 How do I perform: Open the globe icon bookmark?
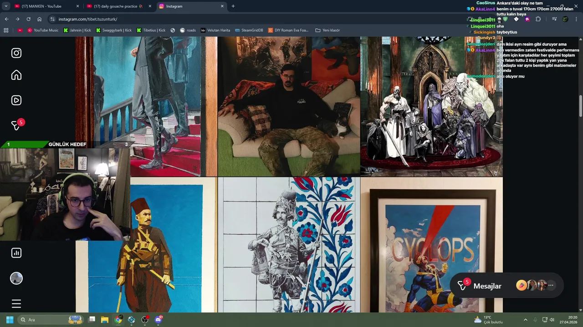pyautogui.click(x=173, y=30)
